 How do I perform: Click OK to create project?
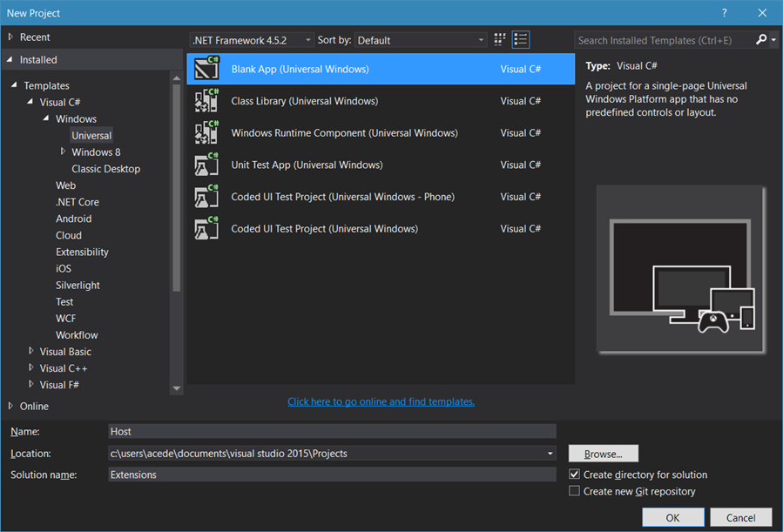tap(672, 517)
